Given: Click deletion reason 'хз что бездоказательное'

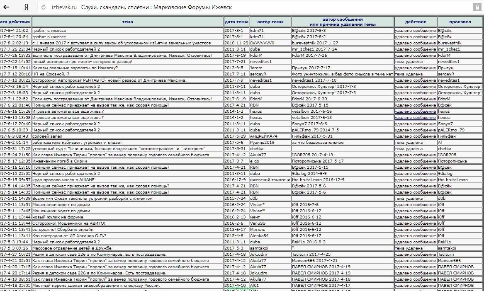Looking at the screenshot, I should [318, 143].
